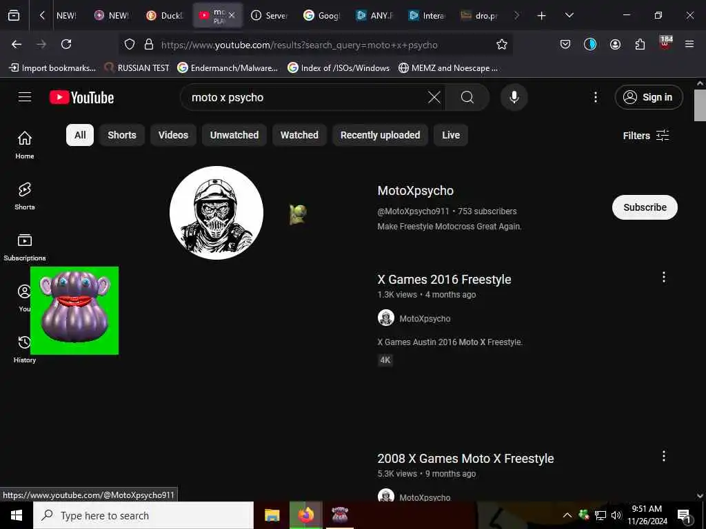706x529 pixels.
Task: Select the Watched filter chip
Action: [299, 135]
